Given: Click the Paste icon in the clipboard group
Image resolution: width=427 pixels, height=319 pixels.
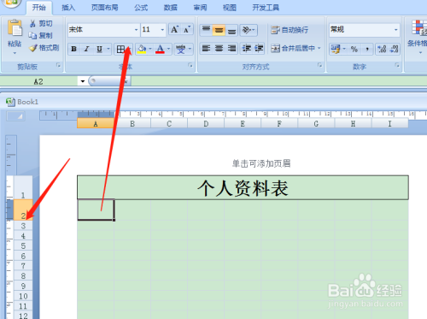Looking at the screenshot, I should pos(15,28).
